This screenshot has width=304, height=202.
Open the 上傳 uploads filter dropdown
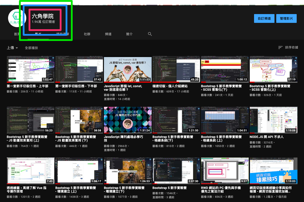coord(12,48)
